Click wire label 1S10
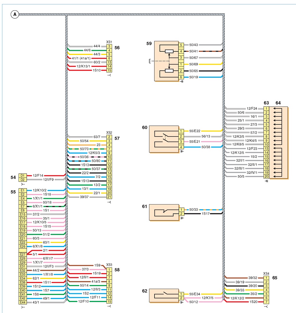Screen dimensions: 296x313 pyautogui.click(x=97, y=70)
